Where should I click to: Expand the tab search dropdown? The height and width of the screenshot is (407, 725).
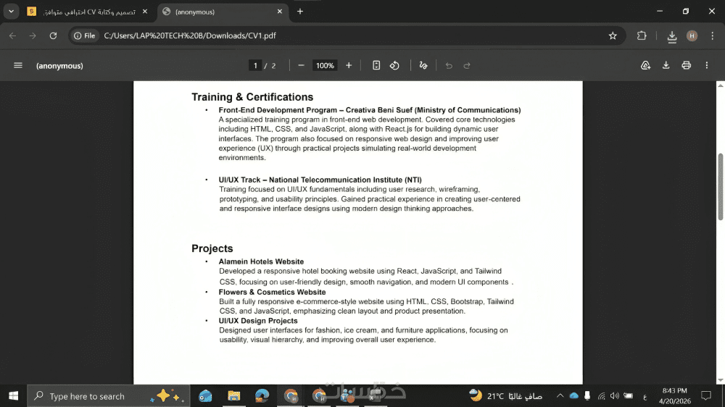(x=11, y=12)
